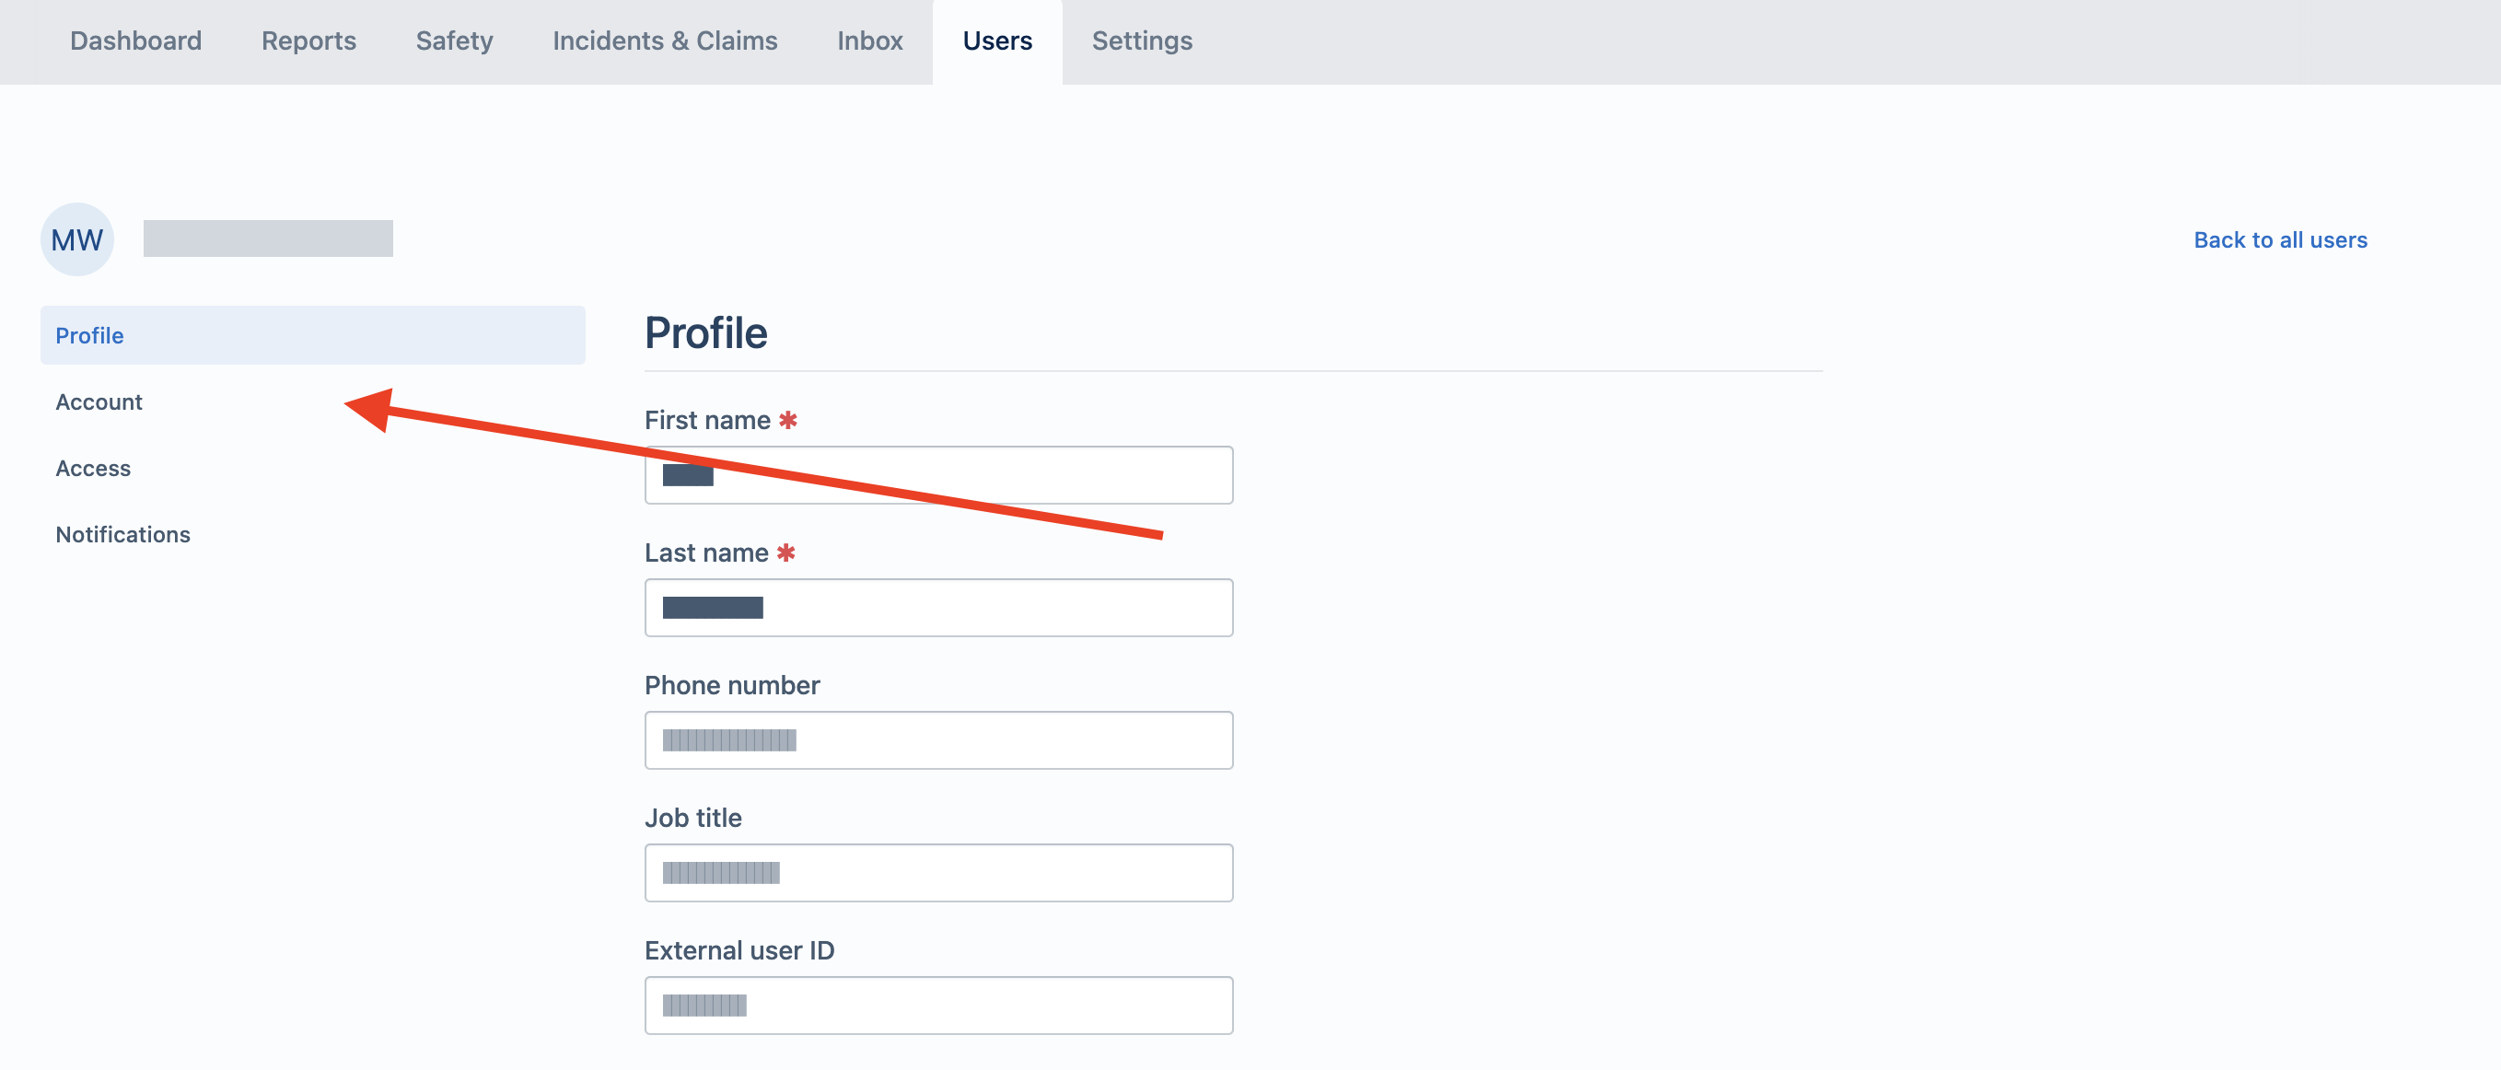Viewport: 2501px width, 1070px height.
Task: Open the Inbox tab
Action: pos(870,41)
